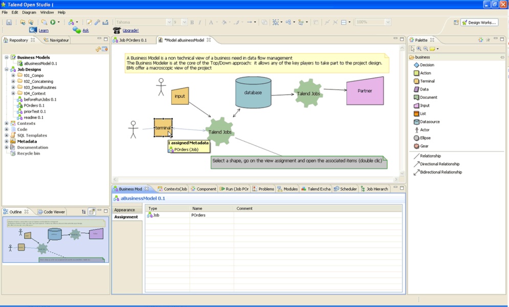Select the Decision shape in Palette
This screenshot has height=307, width=509.
[x=427, y=65]
